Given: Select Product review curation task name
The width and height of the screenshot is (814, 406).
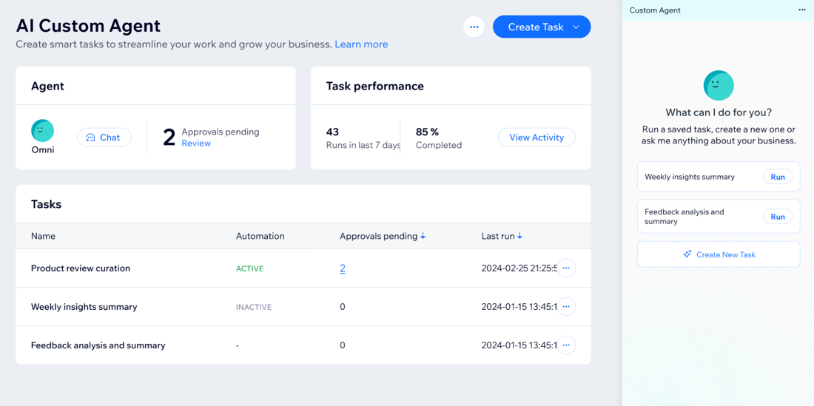Looking at the screenshot, I should (81, 268).
